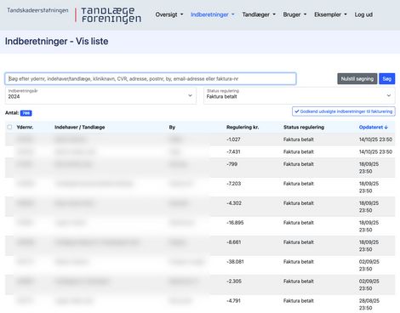Click Faktura betalt in the -38.081 row
Image resolution: width=400 pixels, height=313 pixels.
pos(299,262)
